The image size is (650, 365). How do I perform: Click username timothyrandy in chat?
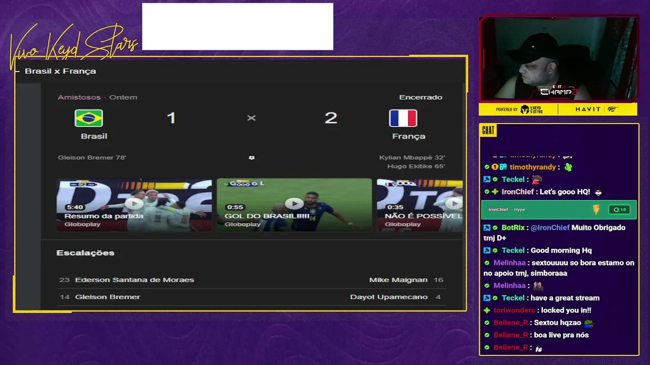[533, 167]
